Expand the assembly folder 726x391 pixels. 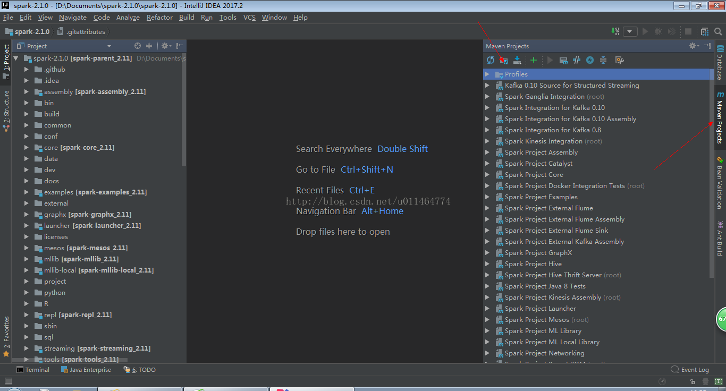tap(27, 92)
